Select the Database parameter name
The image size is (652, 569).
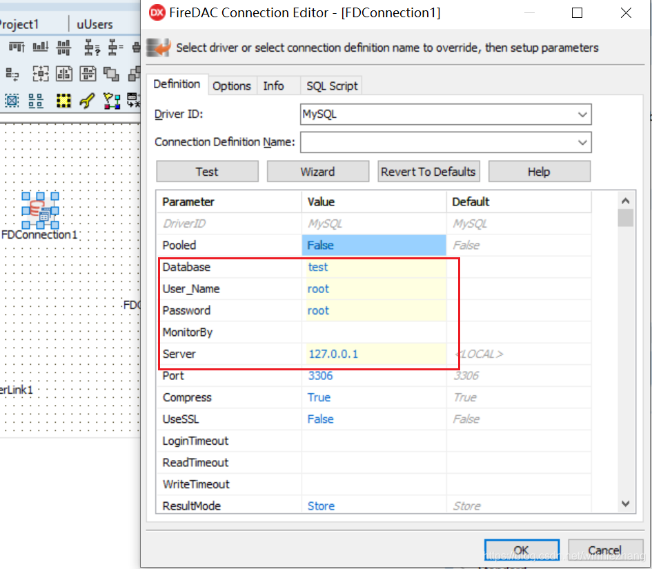pyautogui.click(x=186, y=267)
